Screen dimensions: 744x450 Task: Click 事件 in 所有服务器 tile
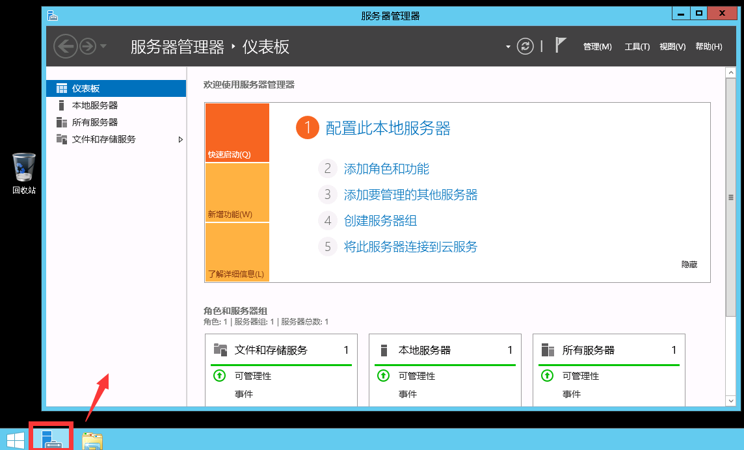point(571,394)
